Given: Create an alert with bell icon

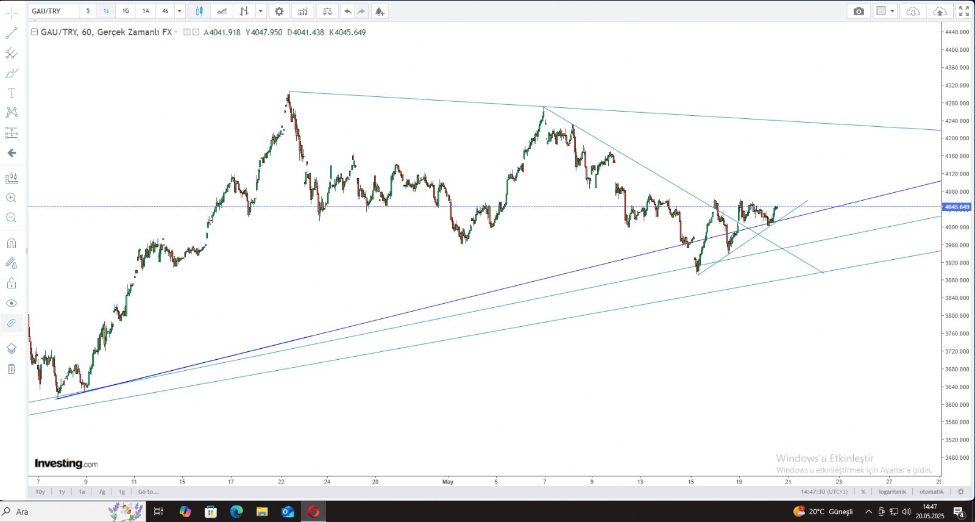Looking at the screenshot, I should point(380,11).
